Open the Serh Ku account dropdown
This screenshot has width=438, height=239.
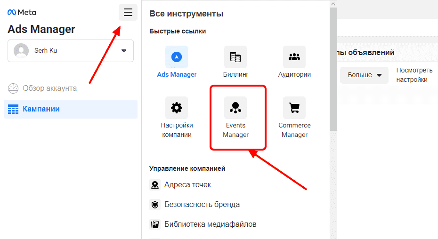[x=70, y=51]
